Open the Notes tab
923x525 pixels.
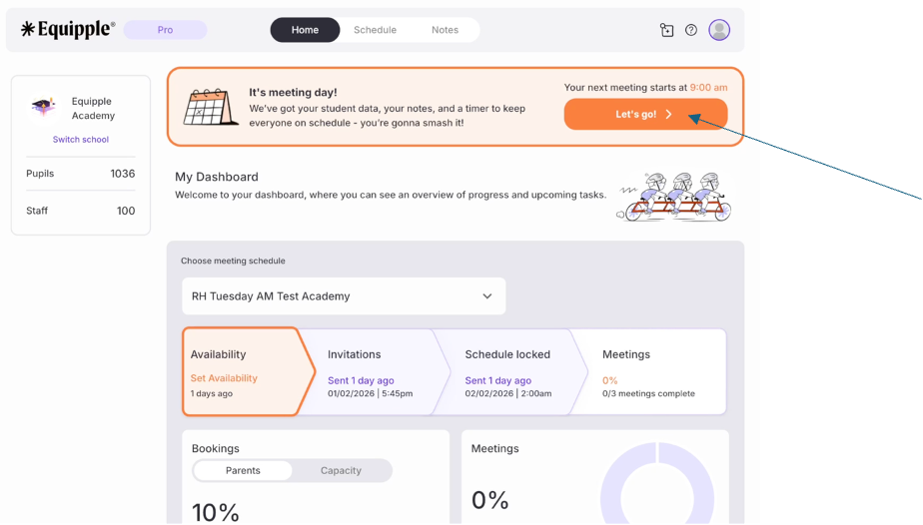446,30
